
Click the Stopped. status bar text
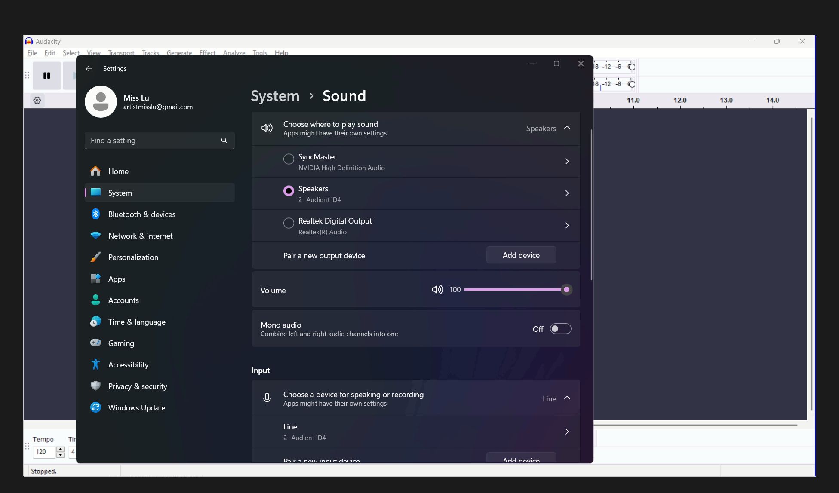(43, 471)
